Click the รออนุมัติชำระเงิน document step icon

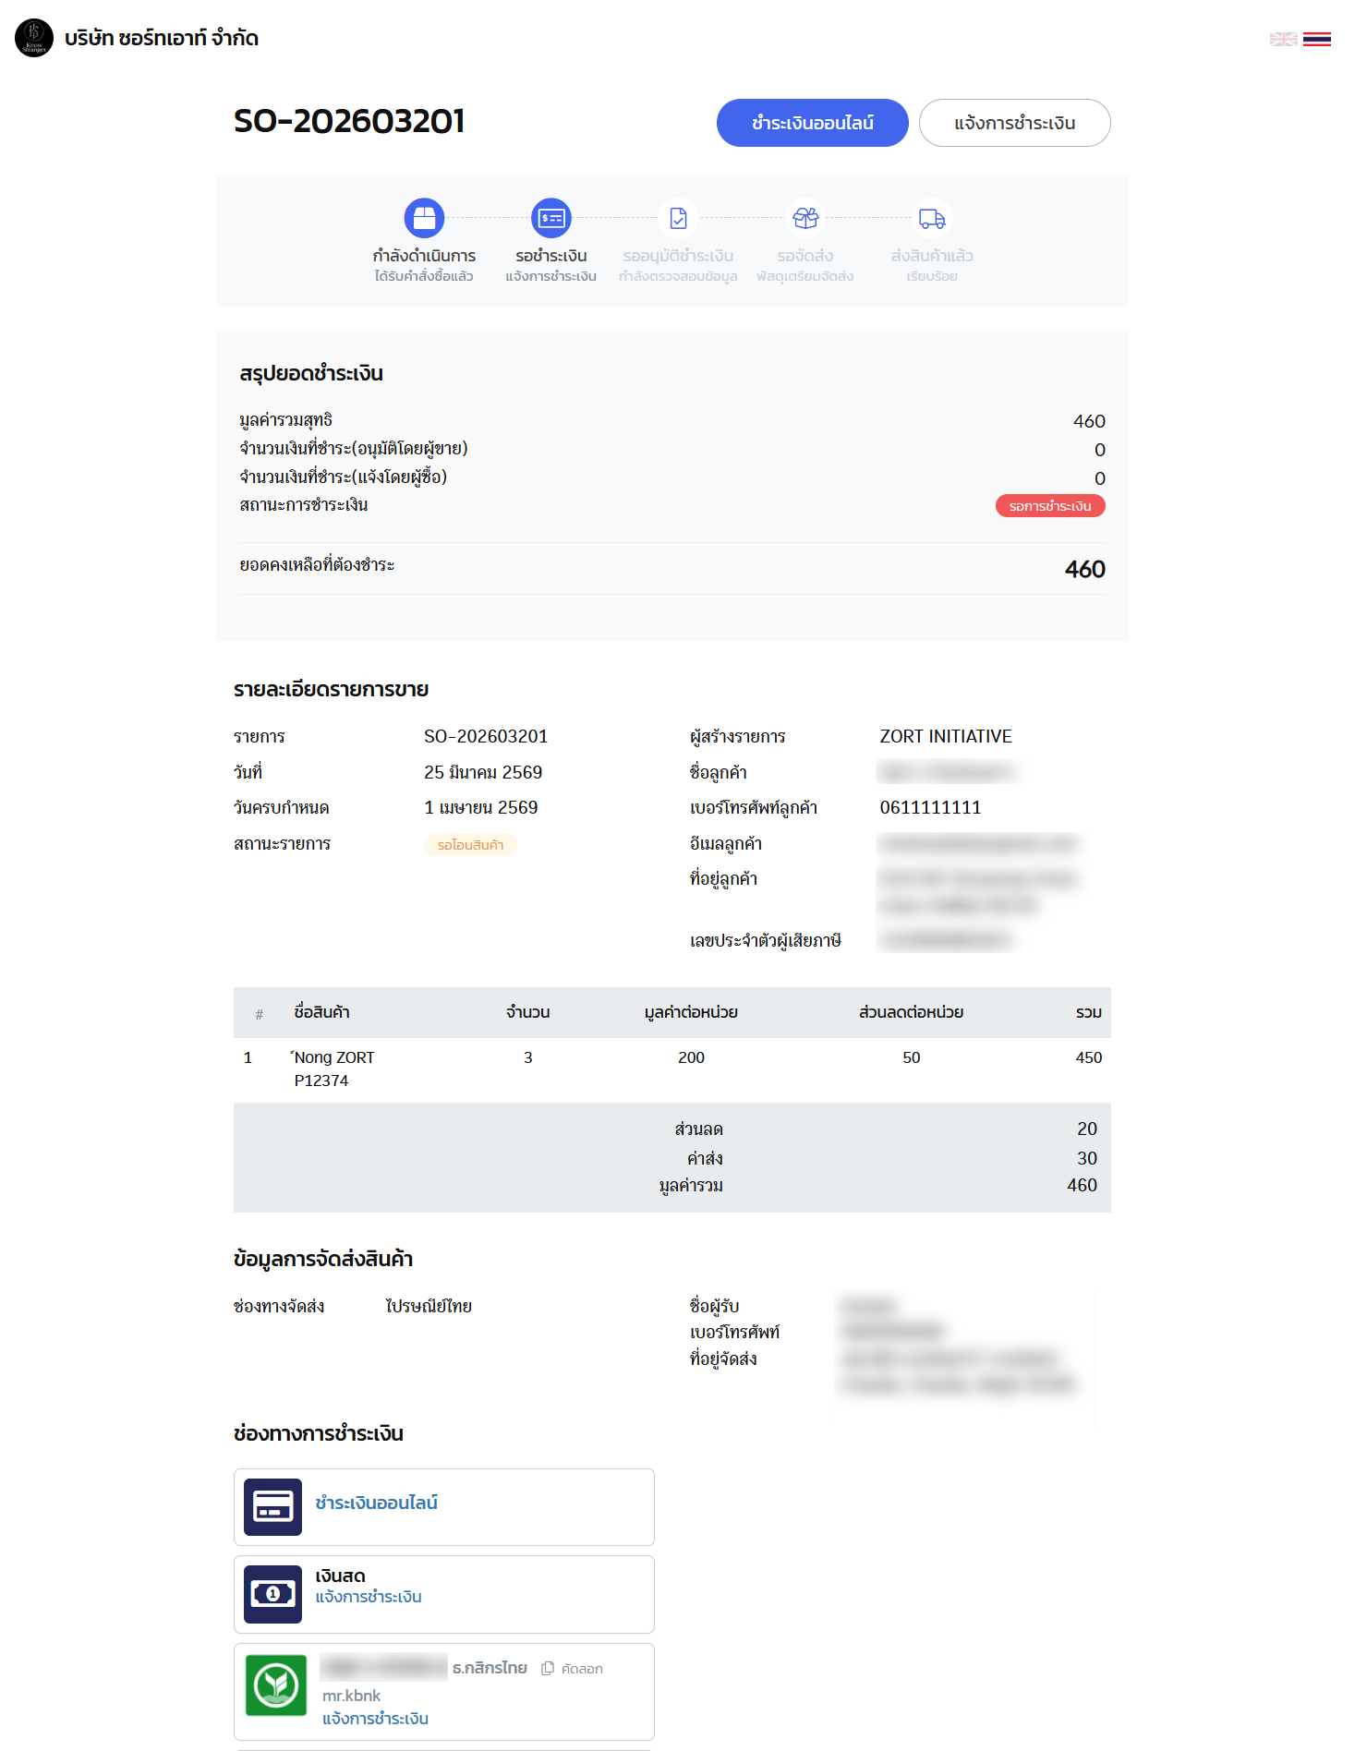point(678,218)
